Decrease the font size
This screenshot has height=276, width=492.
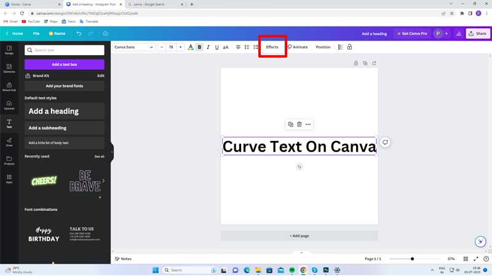pyautogui.click(x=162, y=47)
